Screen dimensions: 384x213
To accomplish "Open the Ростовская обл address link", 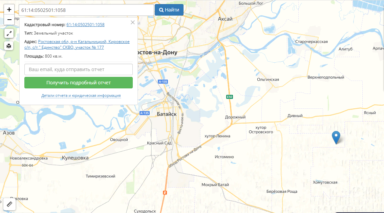I will click(77, 45).
